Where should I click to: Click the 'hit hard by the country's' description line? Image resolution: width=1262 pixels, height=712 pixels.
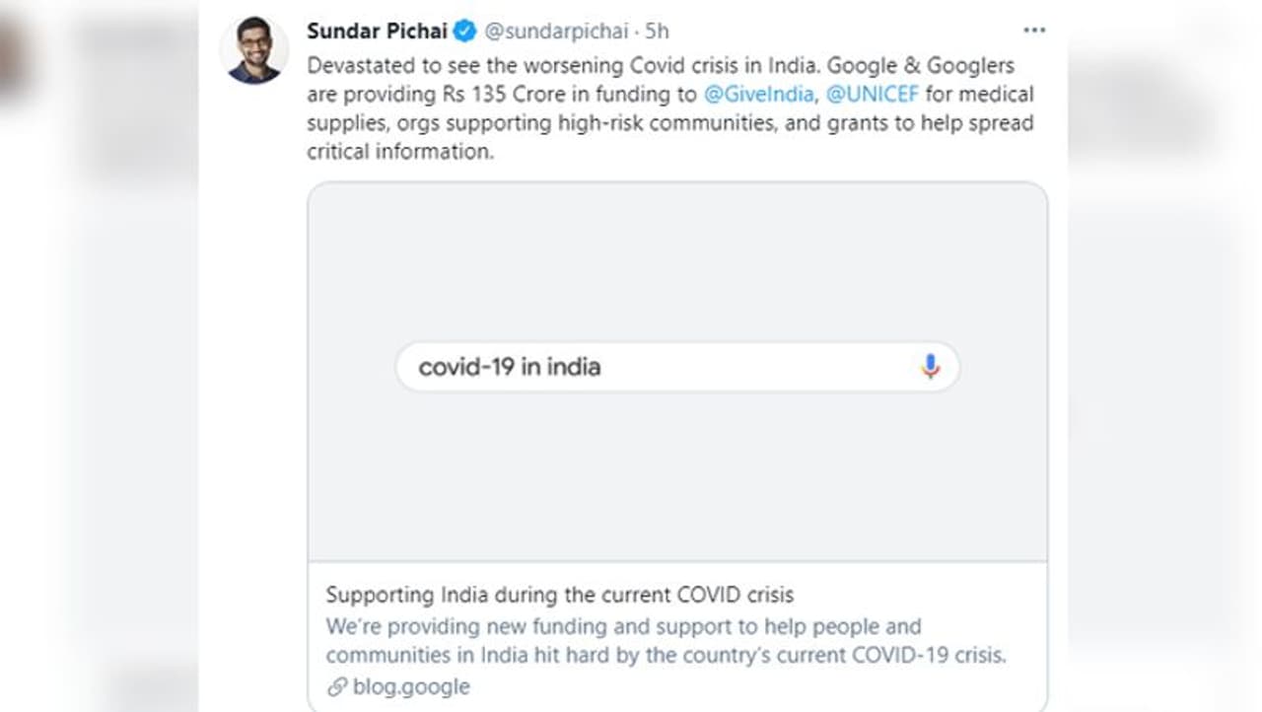(666, 655)
